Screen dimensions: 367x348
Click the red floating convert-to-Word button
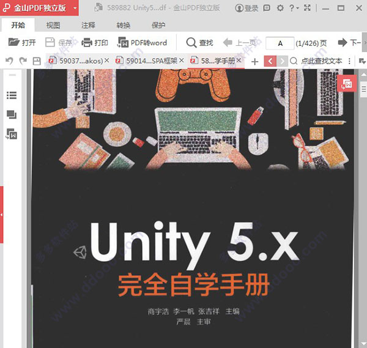click(347, 84)
